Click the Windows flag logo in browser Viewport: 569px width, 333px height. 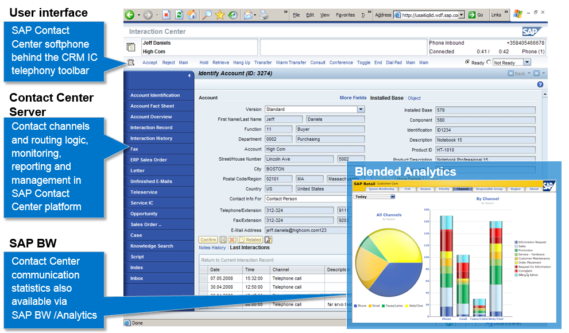518,14
